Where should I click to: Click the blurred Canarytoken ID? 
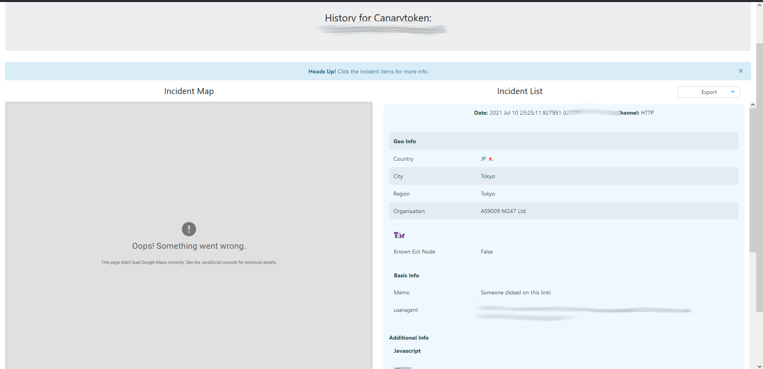[382, 29]
